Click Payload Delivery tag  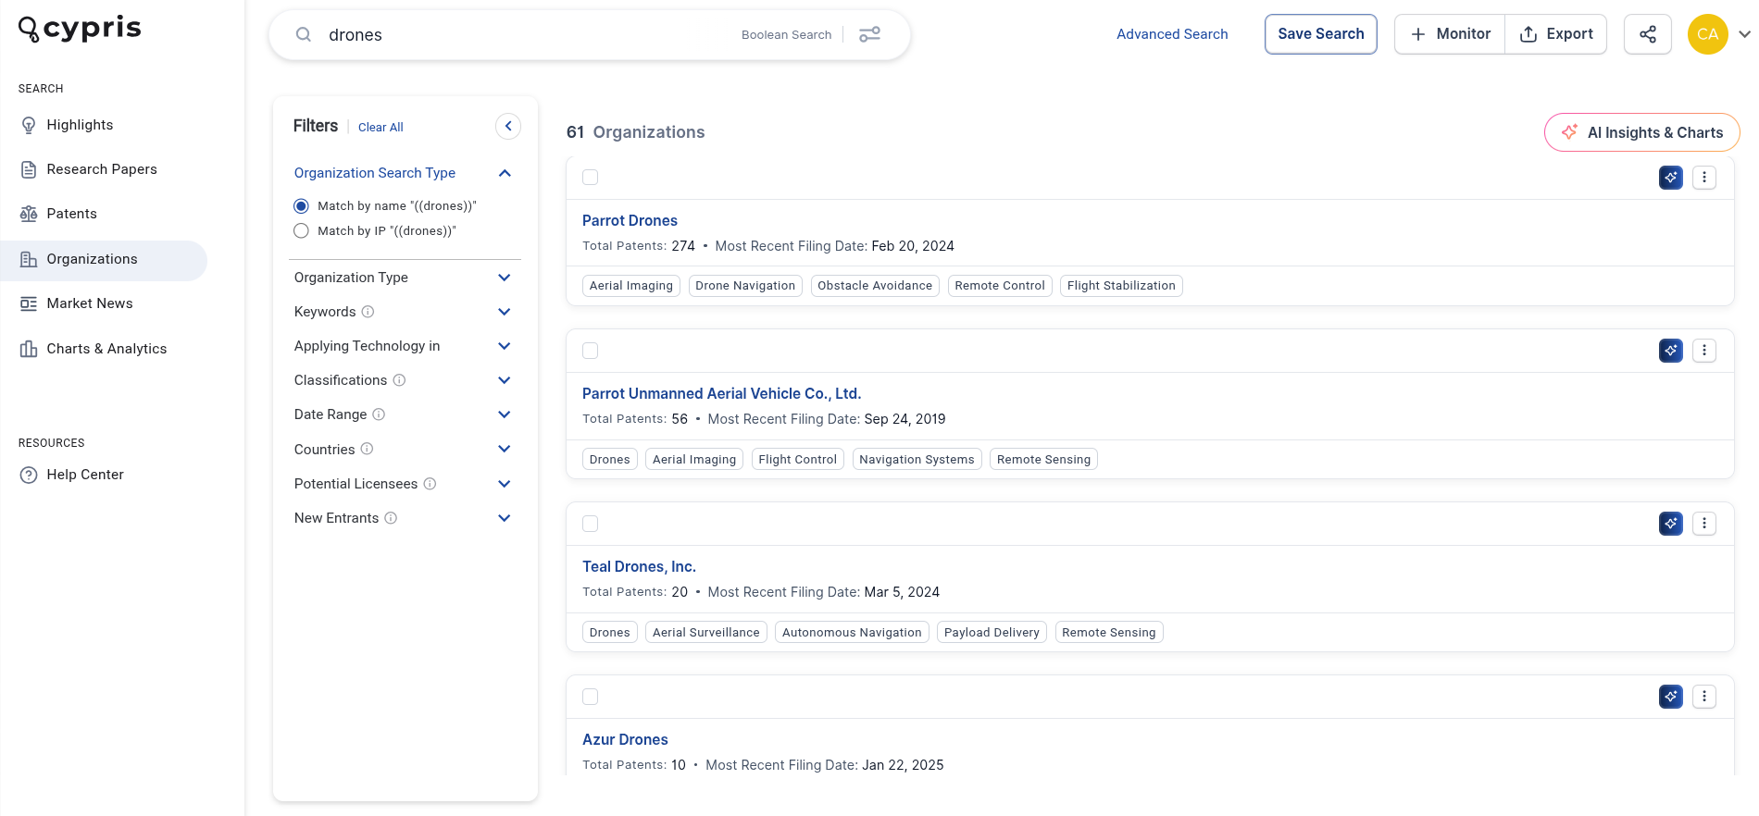coord(992,633)
